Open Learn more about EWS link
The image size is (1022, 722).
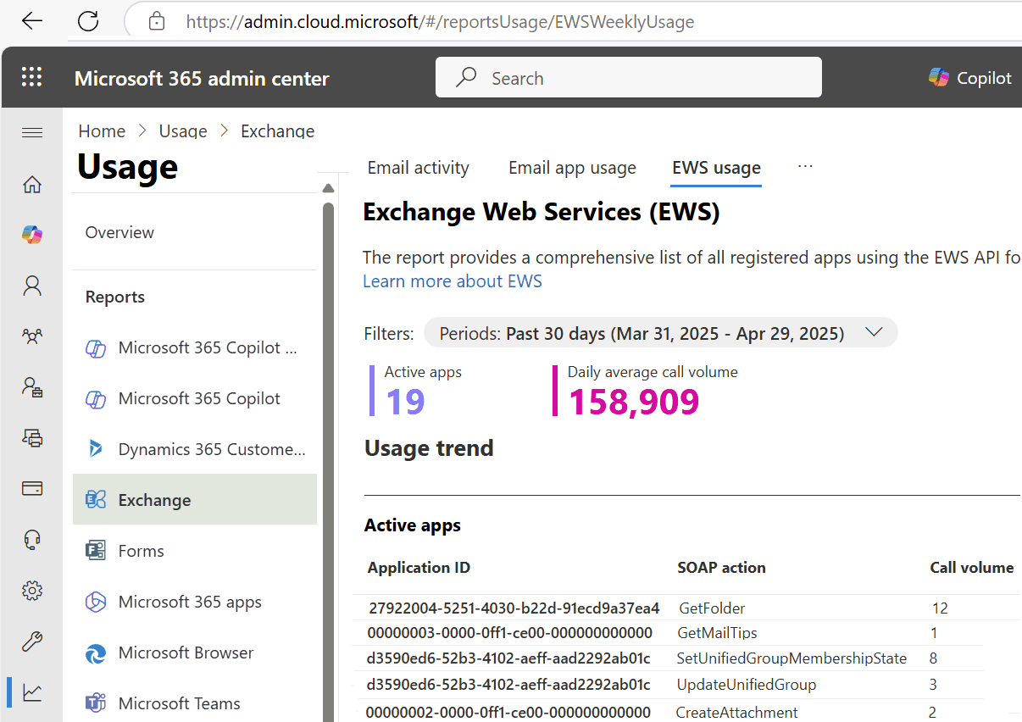click(453, 281)
